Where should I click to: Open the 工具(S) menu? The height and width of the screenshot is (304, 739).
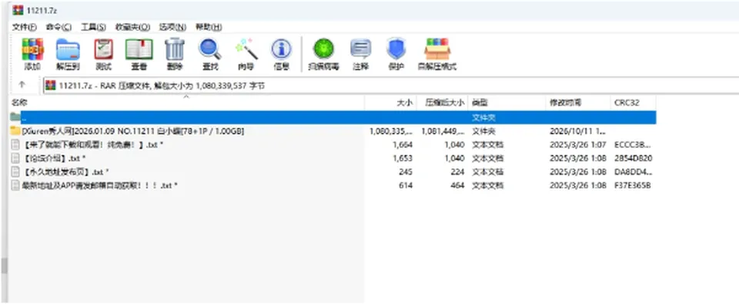click(x=93, y=27)
